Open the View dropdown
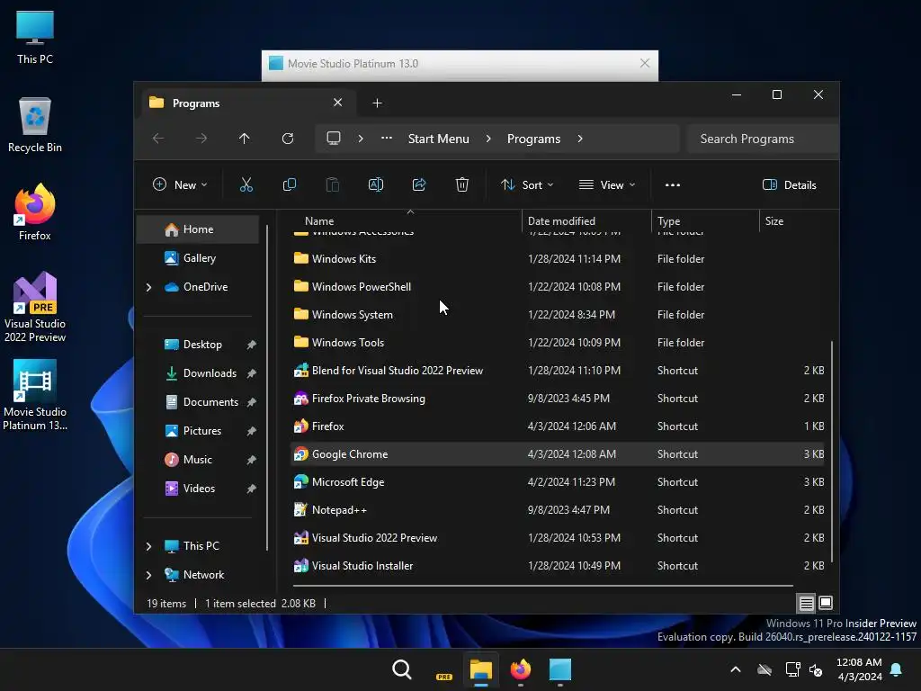Image resolution: width=921 pixels, height=691 pixels. [x=607, y=185]
